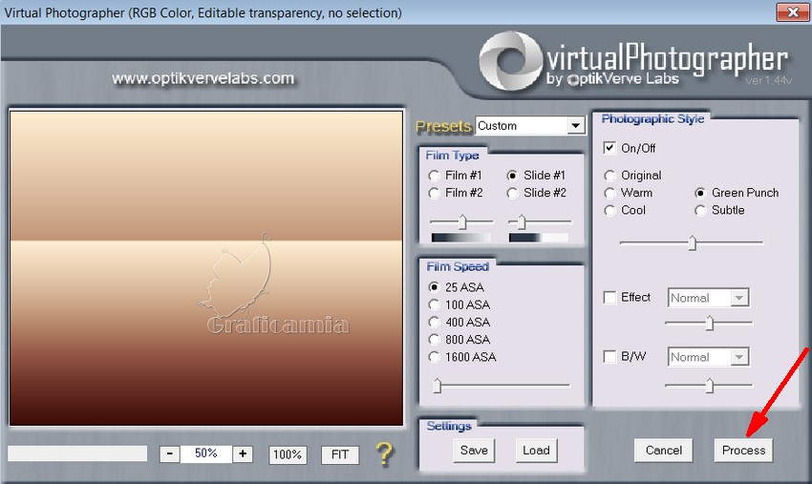Click the Load settings button
The height and width of the screenshot is (484, 812).
point(536,451)
